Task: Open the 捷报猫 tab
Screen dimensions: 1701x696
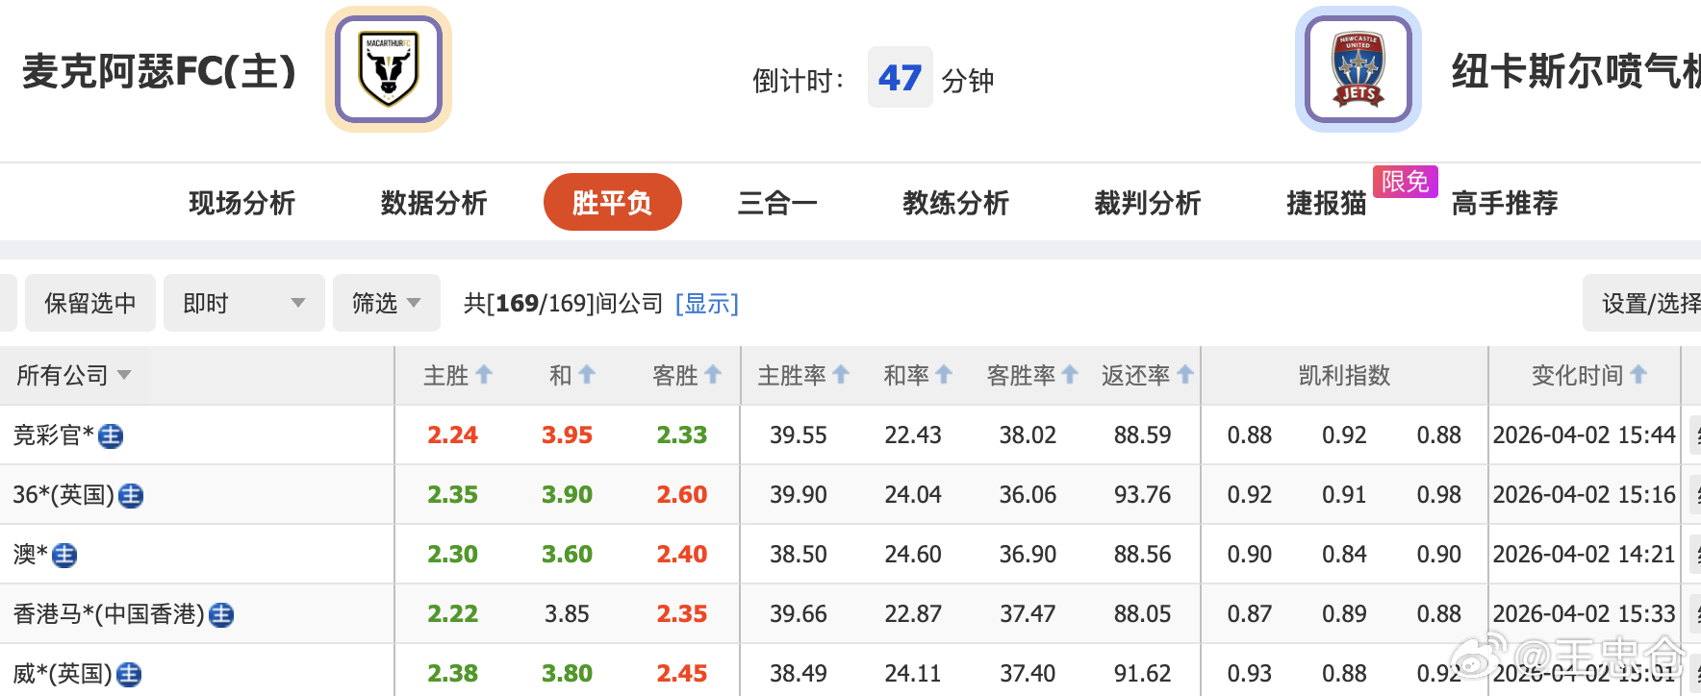Action: click(1327, 203)
